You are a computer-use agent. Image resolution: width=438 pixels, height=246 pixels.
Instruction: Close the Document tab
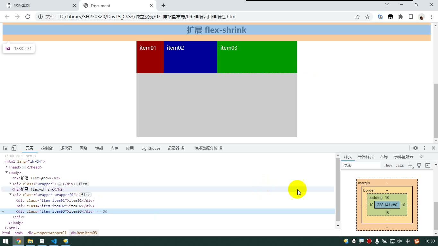click(151, 5)
